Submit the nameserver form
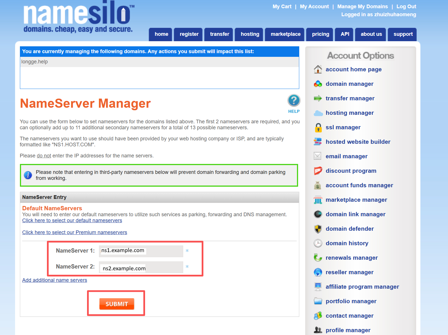This screenshot has height=335, width=448. coord(117,304)
